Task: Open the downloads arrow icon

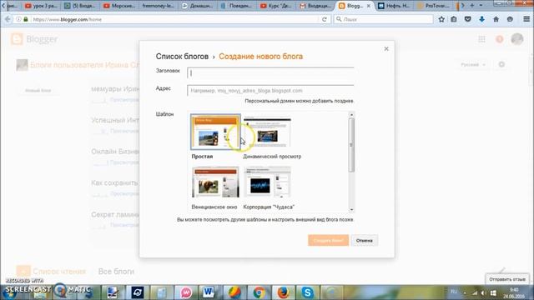Action: (481, 19)
